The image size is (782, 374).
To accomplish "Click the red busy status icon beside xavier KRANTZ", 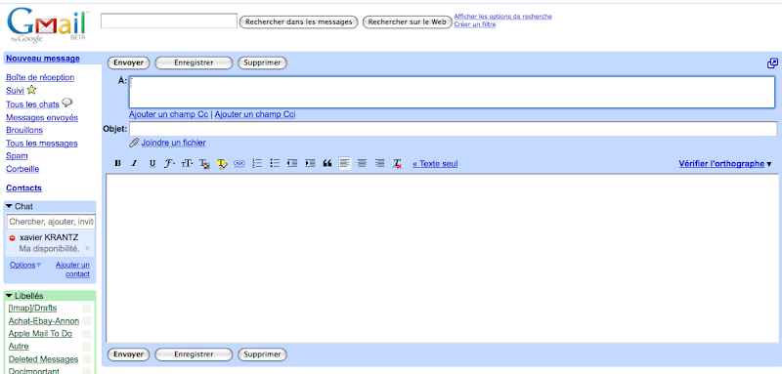I will (x=12, y=238).
